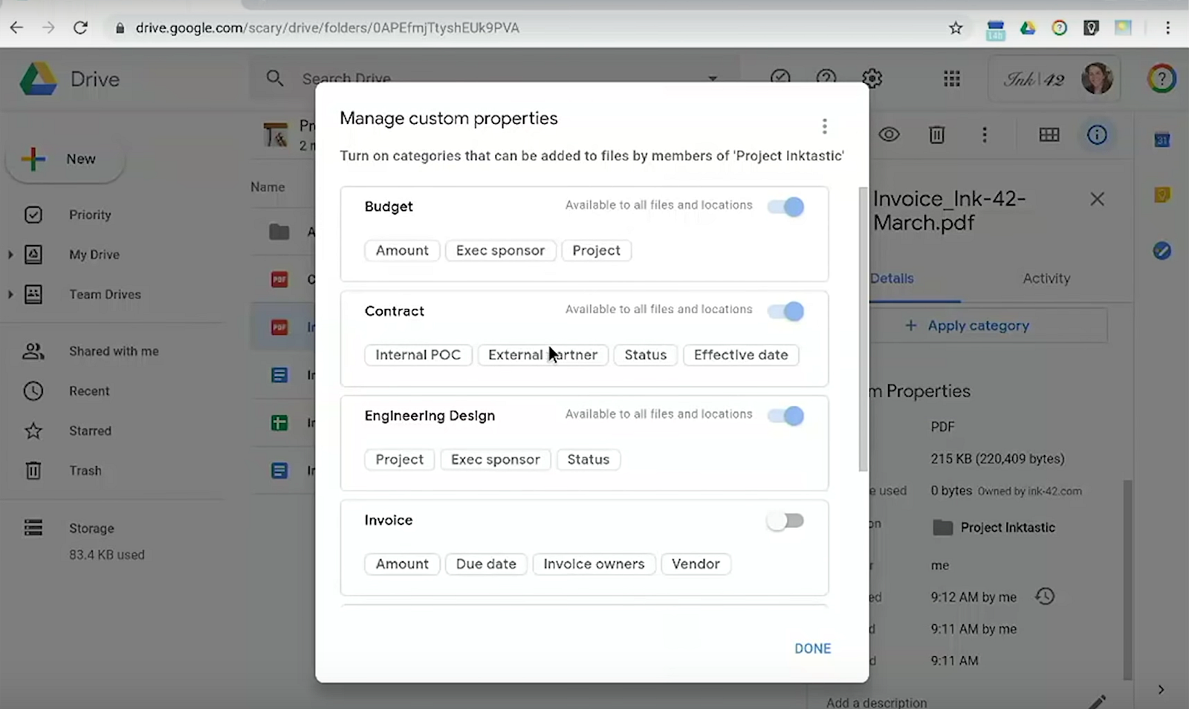Click the dialog's vertical scrollbar

click(863, 329)
